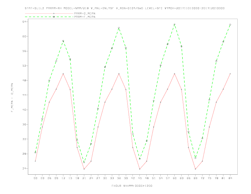Click the green F_MEAN marker at hour 00

pos(35,152)
